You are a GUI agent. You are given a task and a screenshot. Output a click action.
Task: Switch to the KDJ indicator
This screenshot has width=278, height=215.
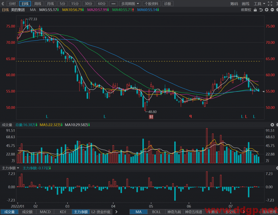[63, 212]
